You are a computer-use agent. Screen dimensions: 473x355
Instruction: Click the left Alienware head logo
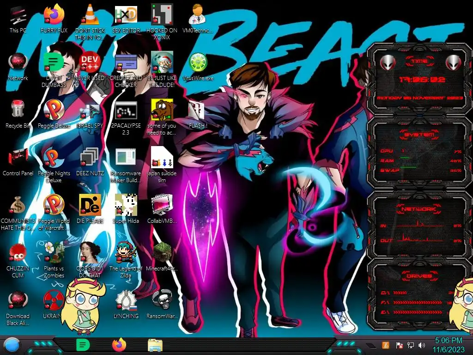(x=388, y=62)
